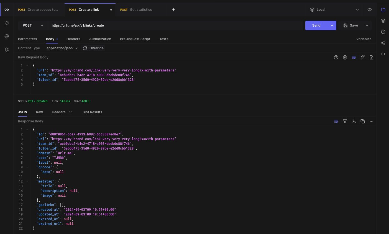Open the Get statistics request tab
The width and height of the screenshot is (389, 234).
pos(141,10)
